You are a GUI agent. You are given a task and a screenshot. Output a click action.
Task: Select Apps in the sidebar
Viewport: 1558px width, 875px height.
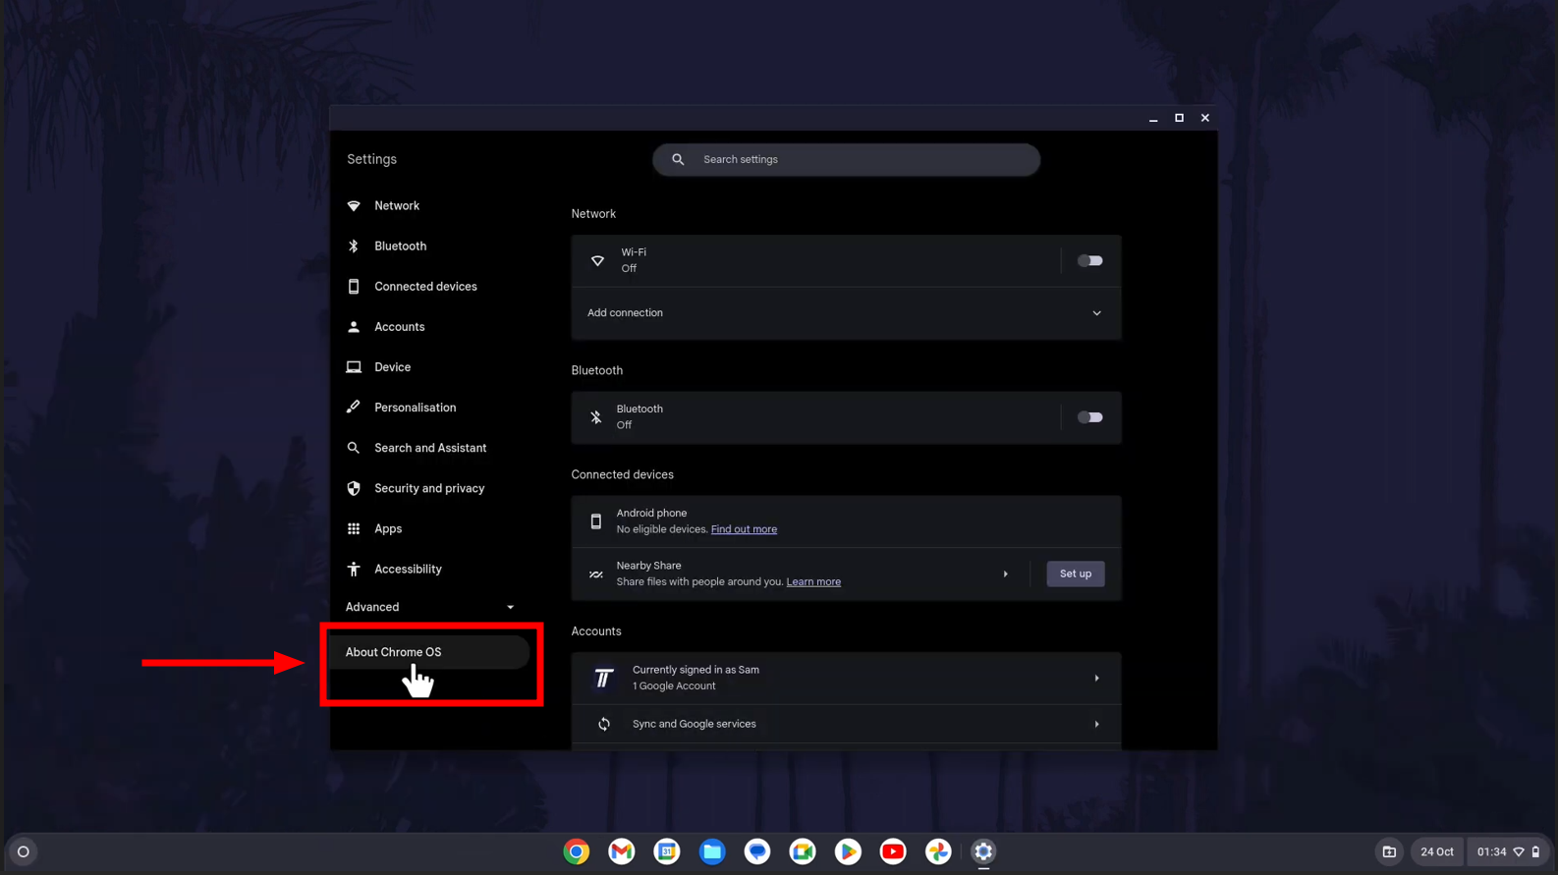point(429,528)
